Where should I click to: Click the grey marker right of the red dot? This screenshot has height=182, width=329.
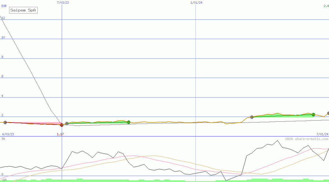pos(67,123)
